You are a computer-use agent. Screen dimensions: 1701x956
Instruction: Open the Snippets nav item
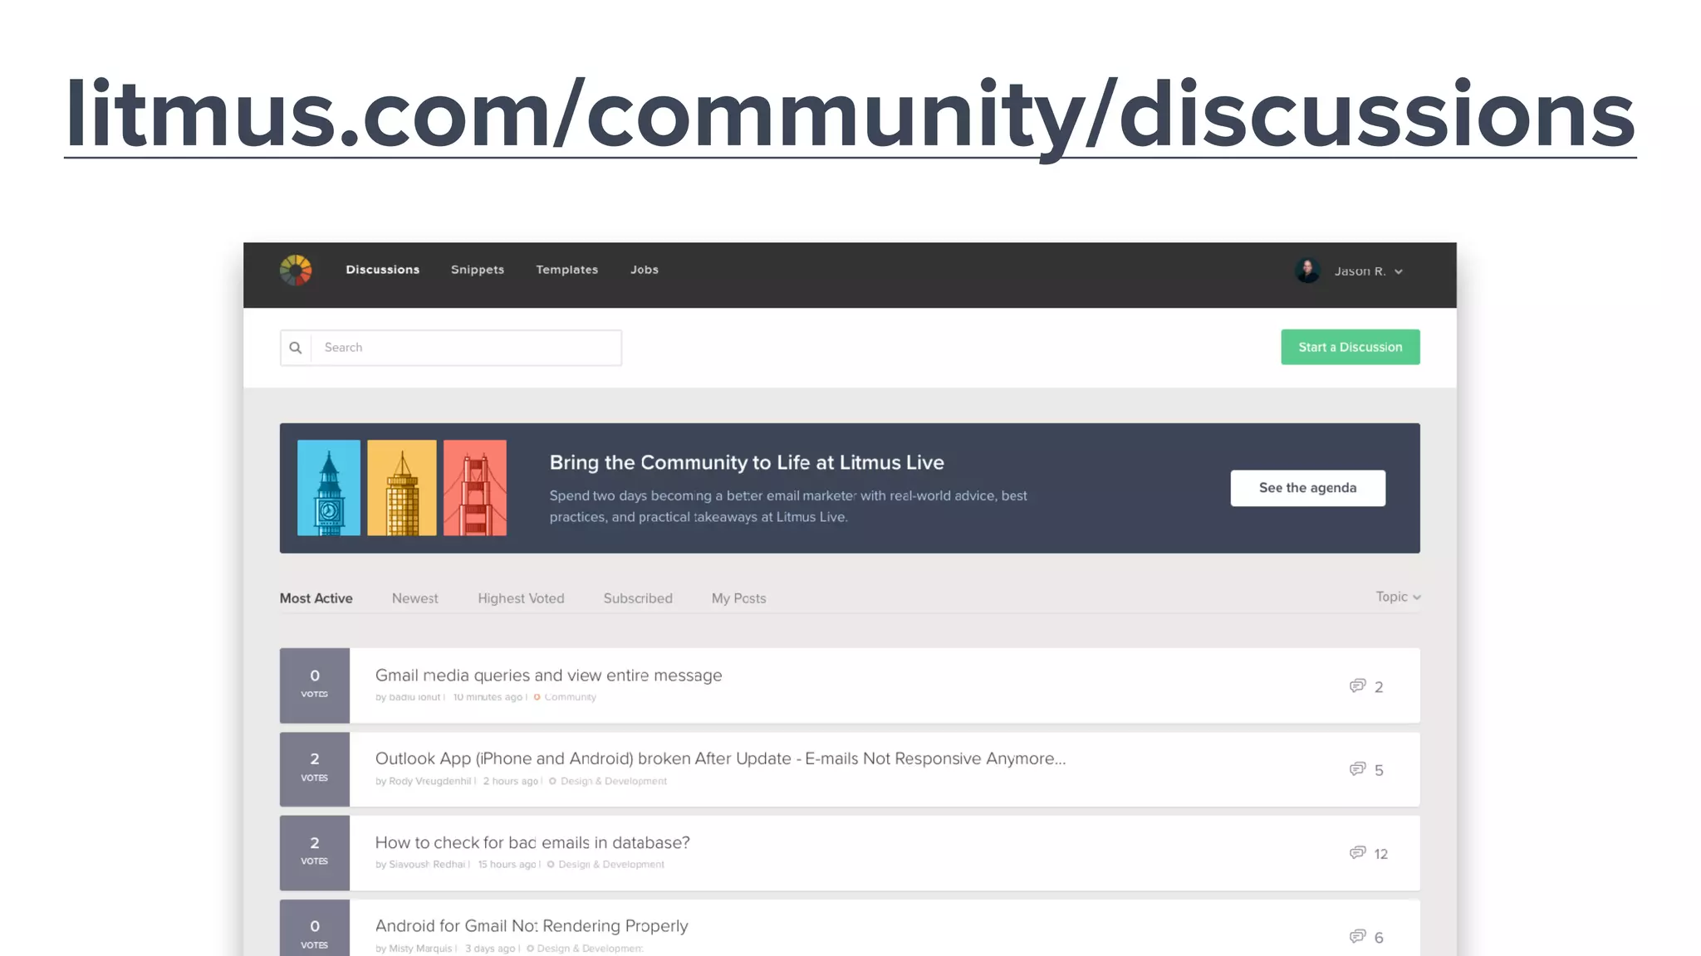[478, 270]
